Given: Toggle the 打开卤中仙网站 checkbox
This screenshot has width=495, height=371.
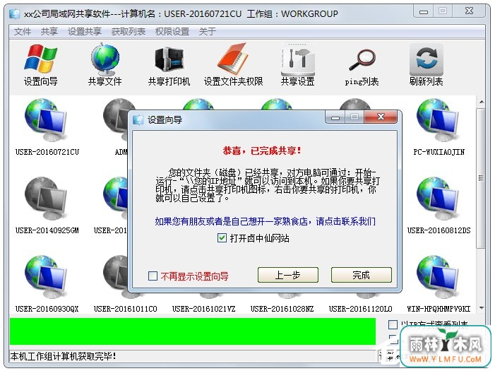Looking at the screenshot, I should coord(222,237).
